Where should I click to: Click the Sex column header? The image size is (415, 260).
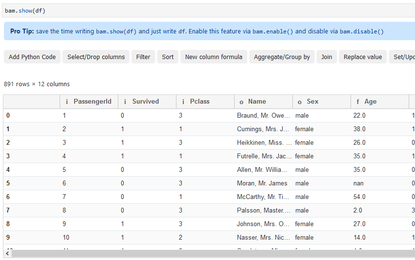(x=313, y=102)
